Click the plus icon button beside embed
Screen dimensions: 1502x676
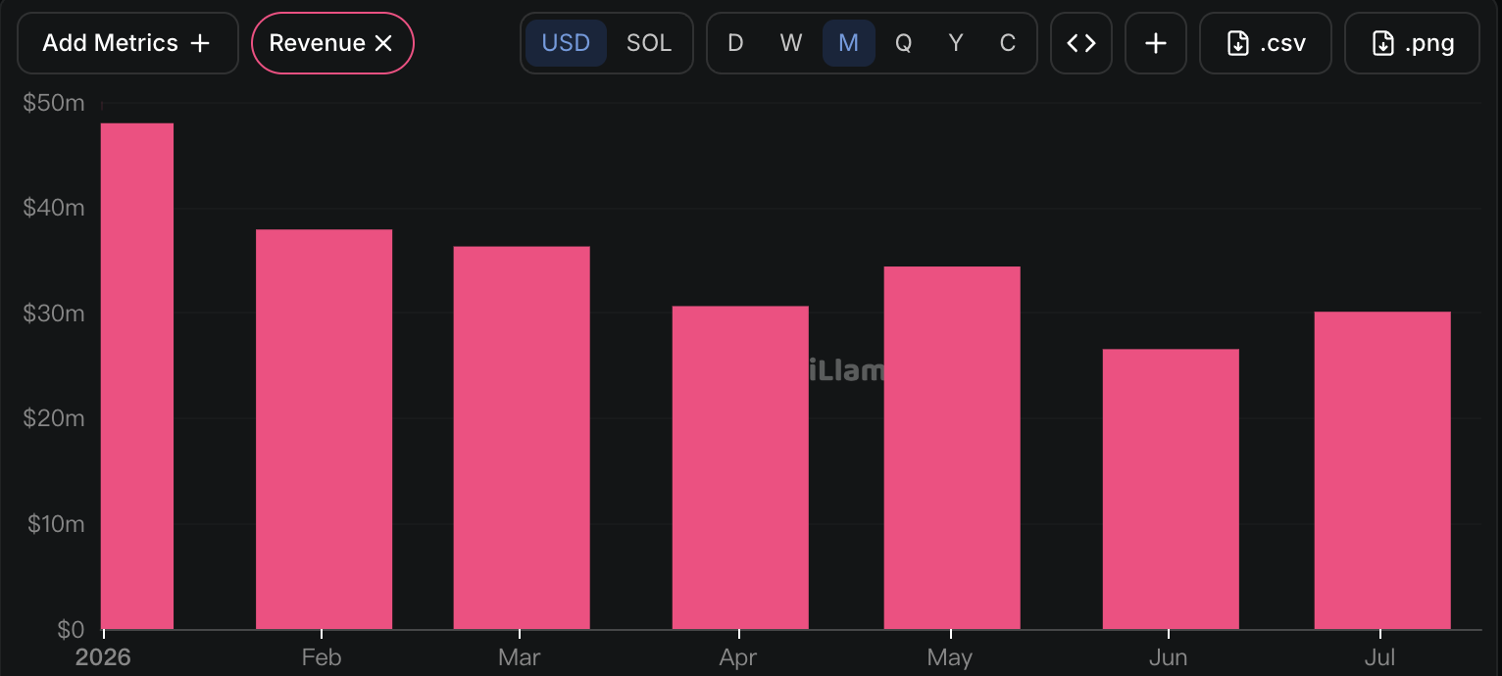[1156, 43]
